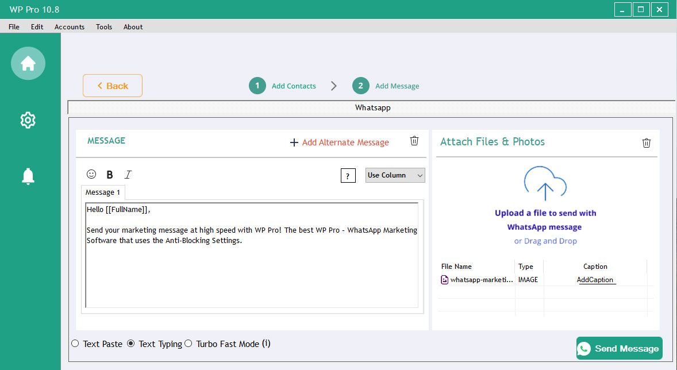Click 'Upload a file to send with' text
677x370 pixels.
(x=545, y=213)
